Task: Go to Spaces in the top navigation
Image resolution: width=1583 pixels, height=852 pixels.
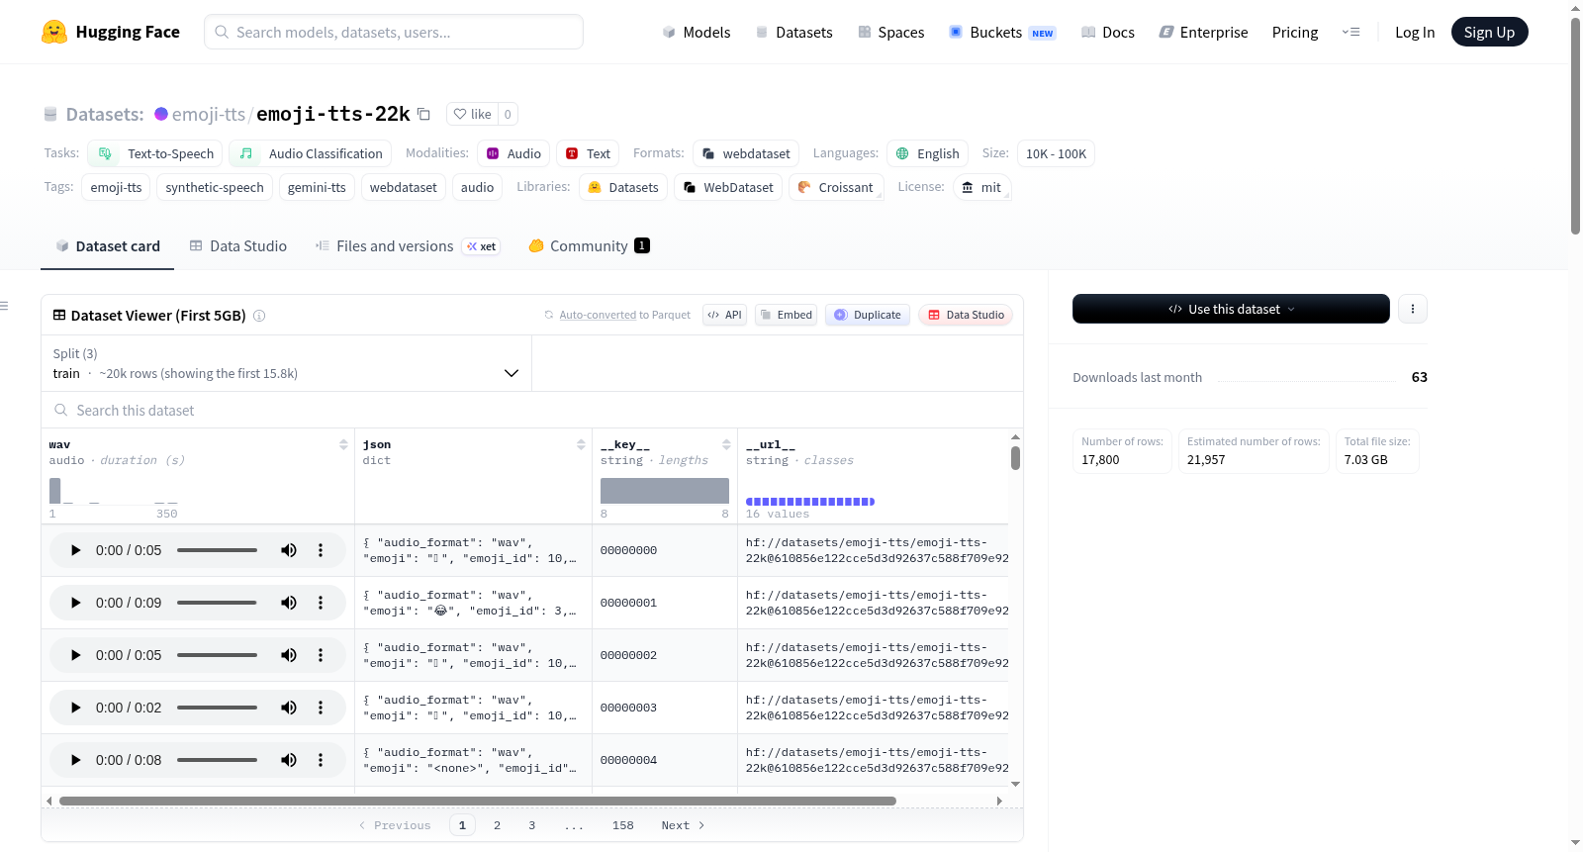Action: tap(890, 33)
